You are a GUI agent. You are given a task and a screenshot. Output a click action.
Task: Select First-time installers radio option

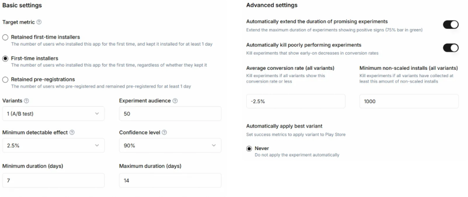pos(5,58)
